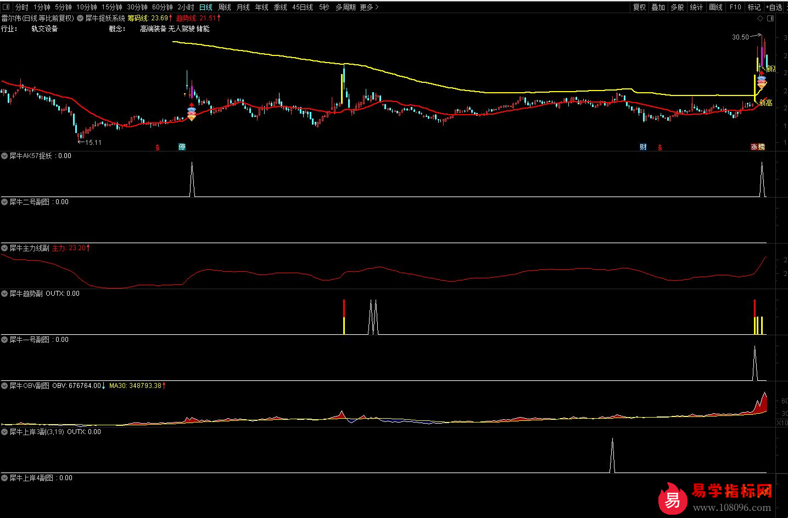Switch to the 季线 quarterly tab
This screenshot has height=518, width=788.
(280, 7)
